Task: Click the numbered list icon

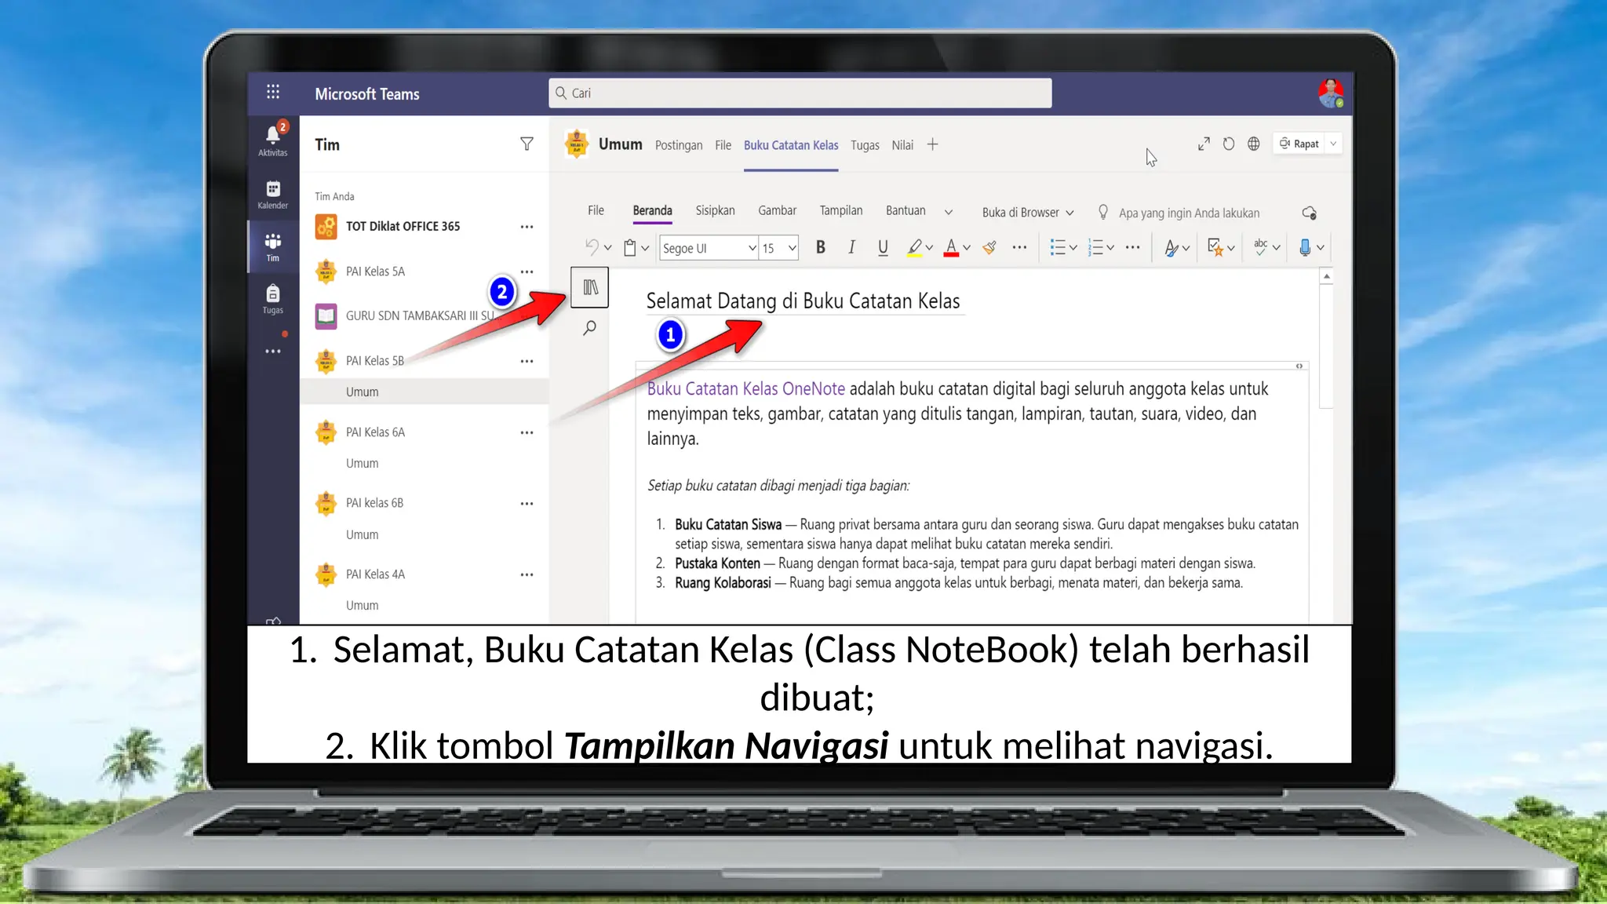Action: point(1096,247)
